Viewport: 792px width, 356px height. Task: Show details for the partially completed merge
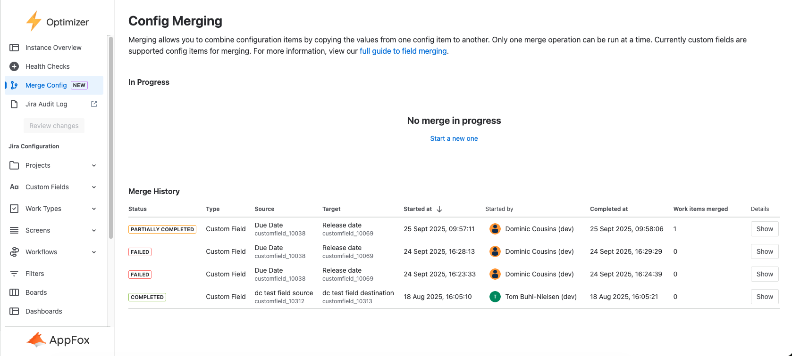click(x=764, y=229)
